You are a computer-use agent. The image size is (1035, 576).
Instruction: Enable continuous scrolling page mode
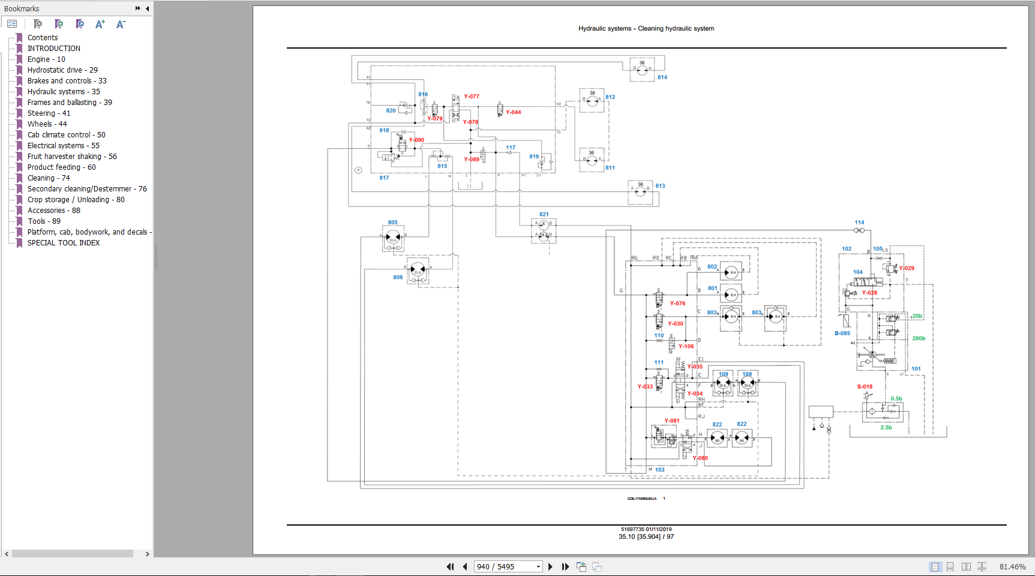(x=950, y=566)
